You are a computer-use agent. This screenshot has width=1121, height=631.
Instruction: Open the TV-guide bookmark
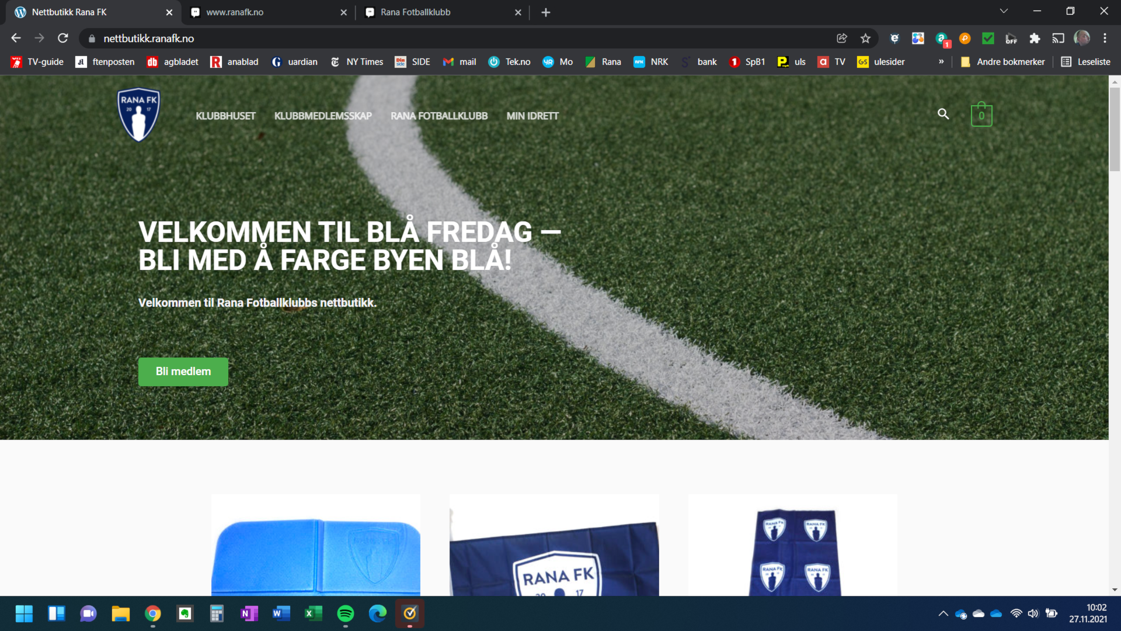[x=37, y=62]
